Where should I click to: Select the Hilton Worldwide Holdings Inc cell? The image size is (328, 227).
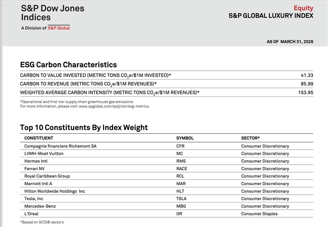(x=55, y=191)
